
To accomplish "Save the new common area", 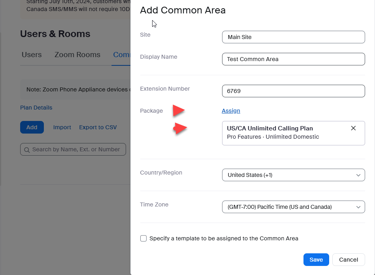I will tap(316, 260).
